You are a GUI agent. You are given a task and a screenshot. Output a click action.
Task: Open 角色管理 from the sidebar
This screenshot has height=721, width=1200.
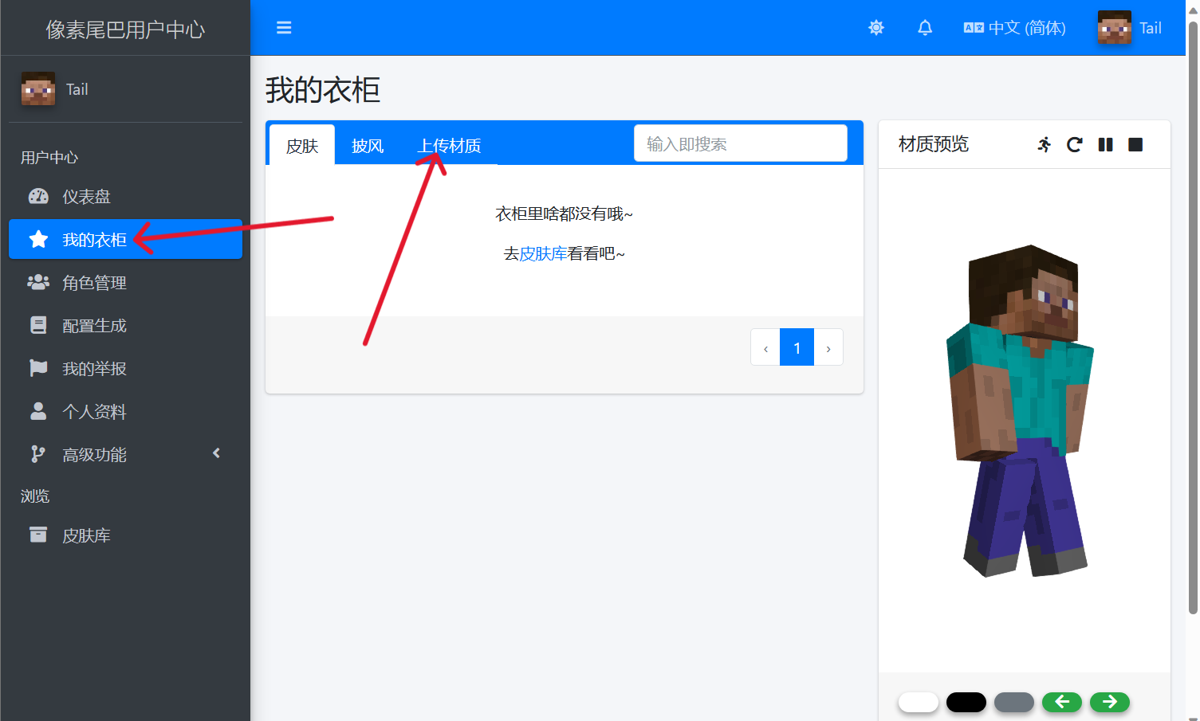[94, 283]
